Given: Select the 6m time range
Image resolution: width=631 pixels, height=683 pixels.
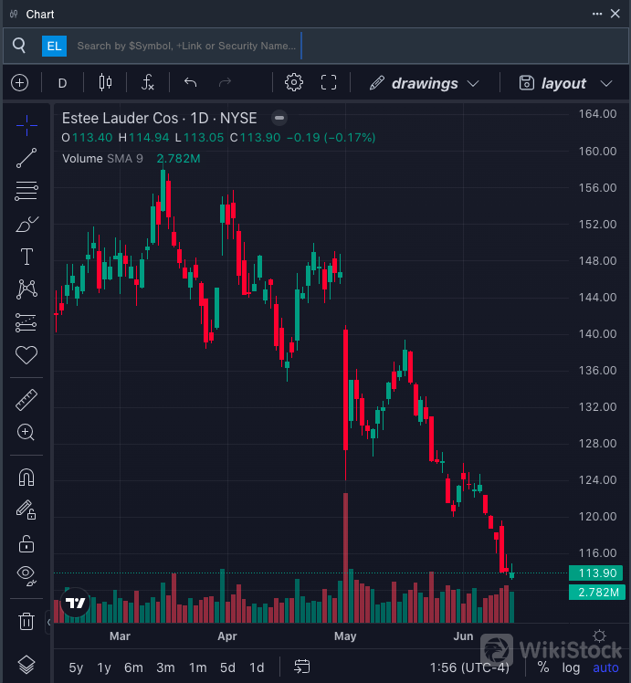Looking at the screenshot, I should pyautogui.click(x=133, y=667).
